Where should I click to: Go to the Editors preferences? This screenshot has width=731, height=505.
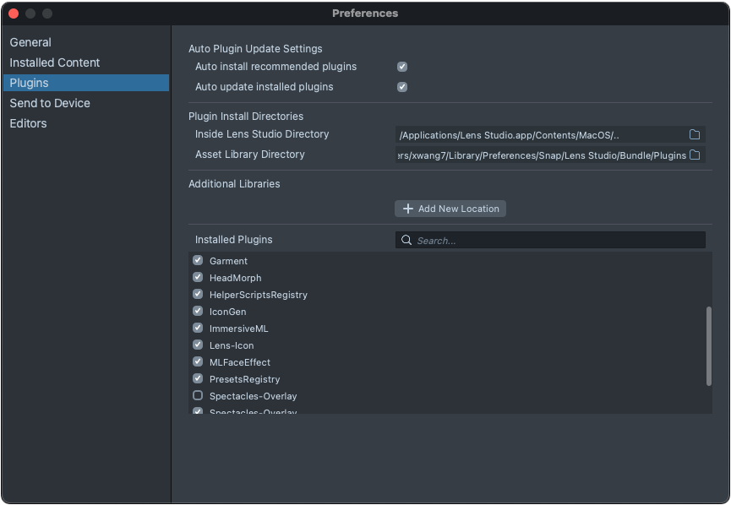click(28, 123)
